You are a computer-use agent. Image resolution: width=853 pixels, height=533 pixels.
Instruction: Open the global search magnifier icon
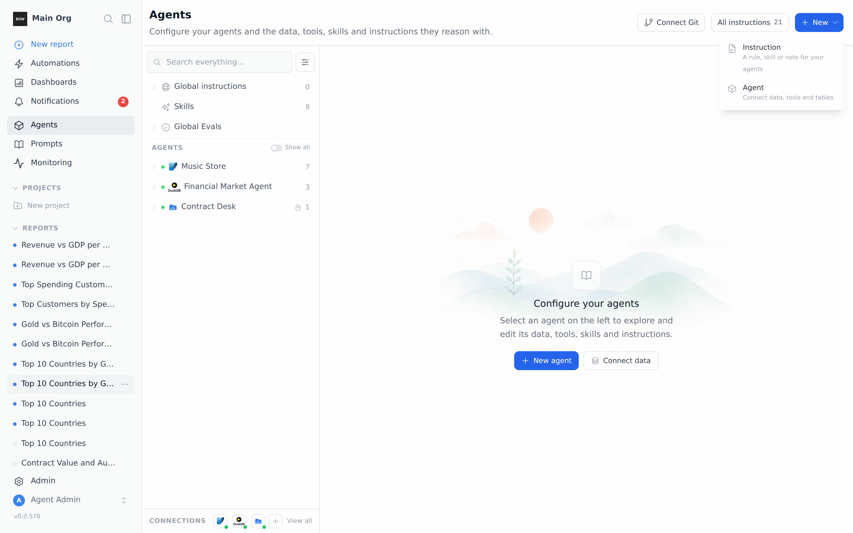pos(108,19)
